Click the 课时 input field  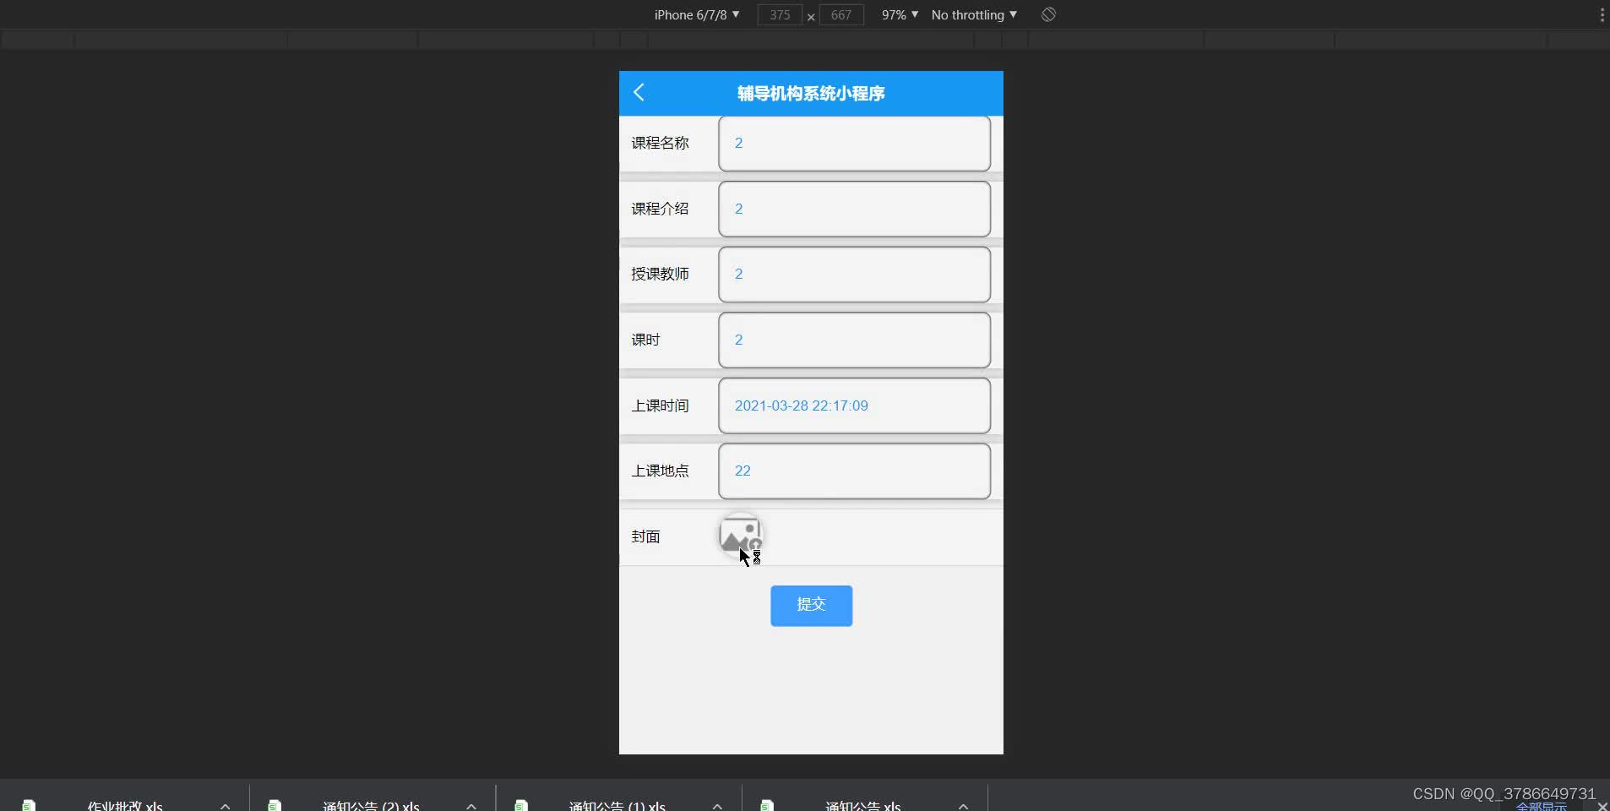(x=854, y=340)
